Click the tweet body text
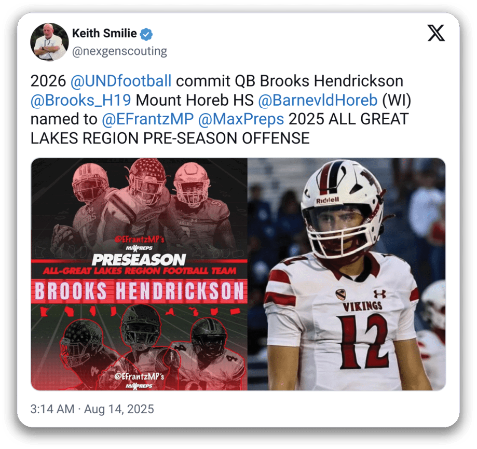477x449 pixels. coord(221,110)
